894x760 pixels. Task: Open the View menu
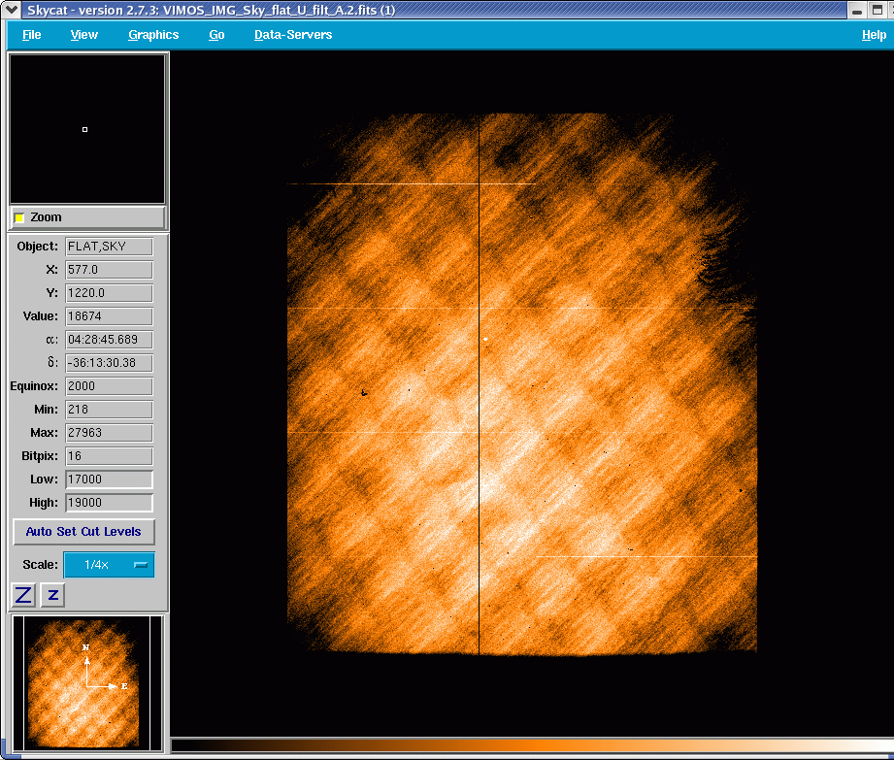point(83,35)
